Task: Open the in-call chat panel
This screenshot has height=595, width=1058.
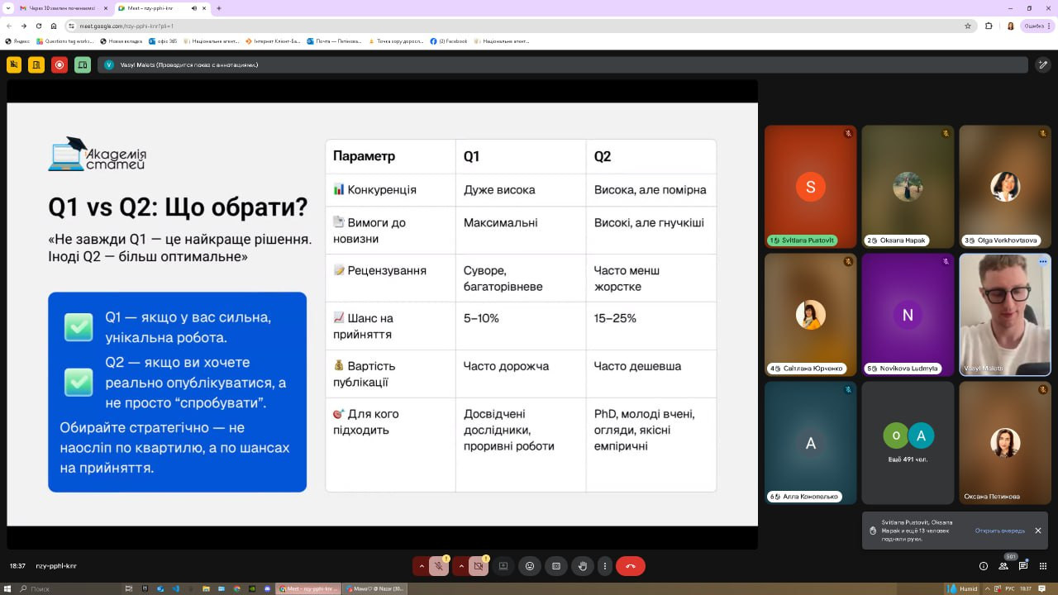Action: click(1023, 566)
